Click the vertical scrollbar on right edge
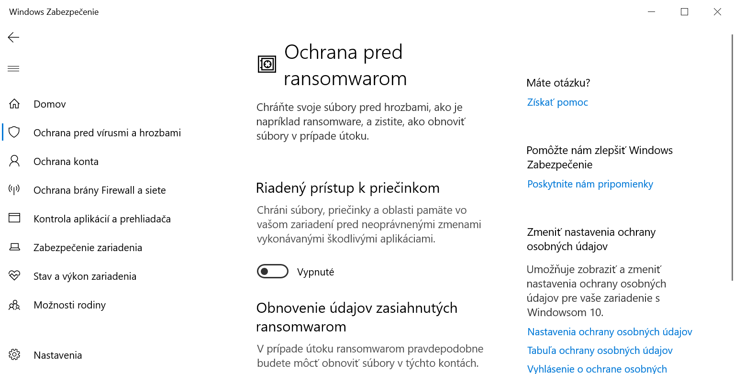The image size is (734, 374). coord(731,158)
